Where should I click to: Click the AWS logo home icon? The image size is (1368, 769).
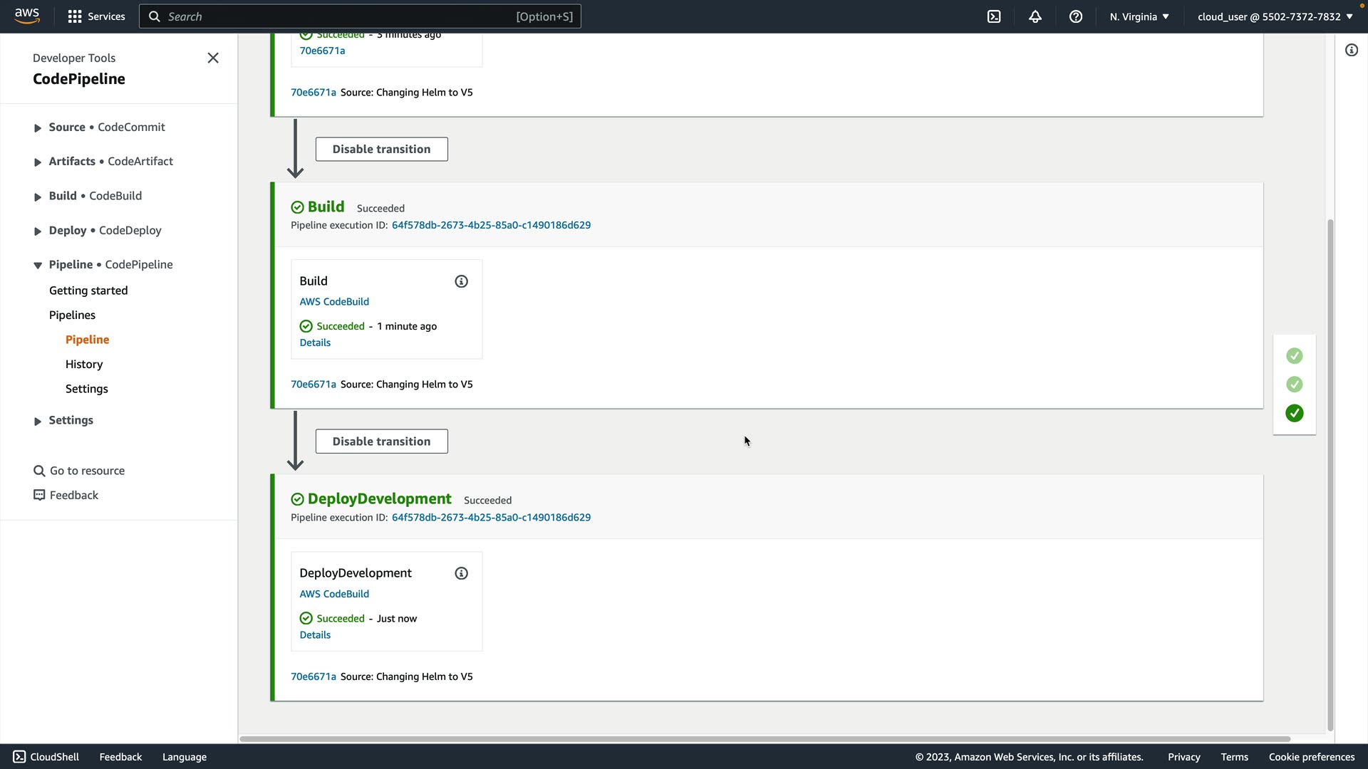[x=27, y=16]
